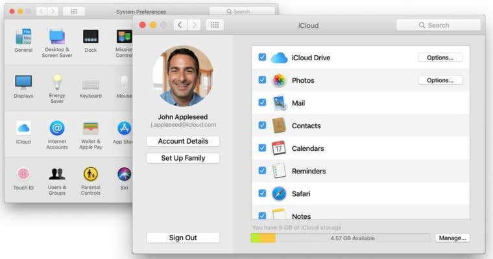The height and width of the screenshot is (259, 493).
Task: Open iCloud icon in System Preferences grid
Action: coord(23,128)
